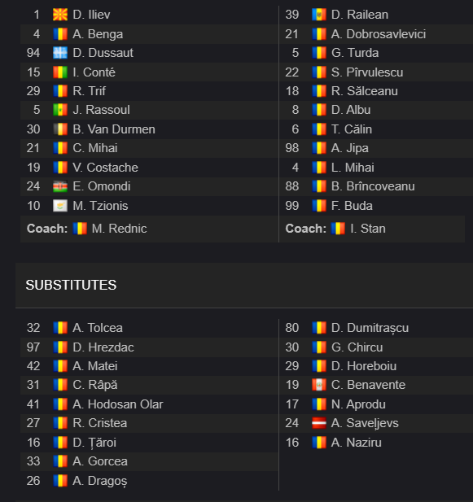The height and width of the screenshot is (502, 473).
Task: Click the flag icon beside D. Dussaut
Action: [x=60, y=53]
